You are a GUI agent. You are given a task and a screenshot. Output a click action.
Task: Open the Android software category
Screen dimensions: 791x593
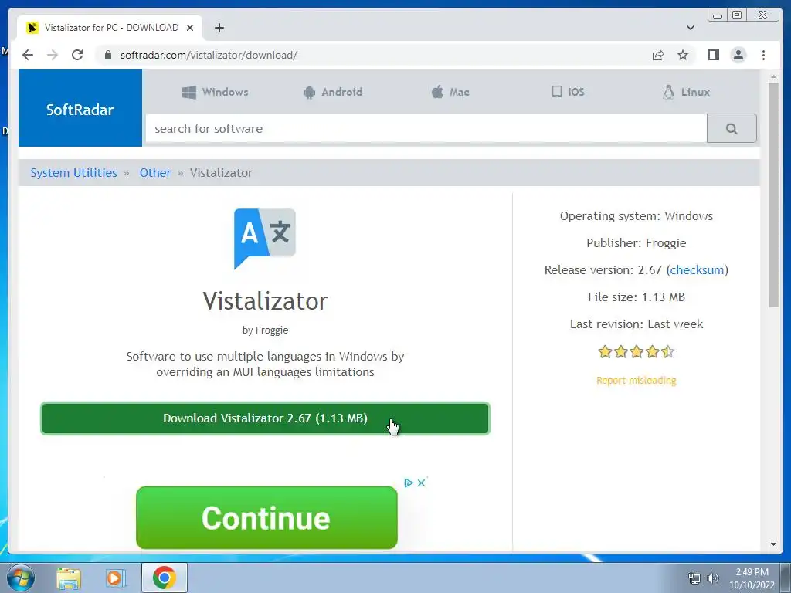click(x=332, y=92)
